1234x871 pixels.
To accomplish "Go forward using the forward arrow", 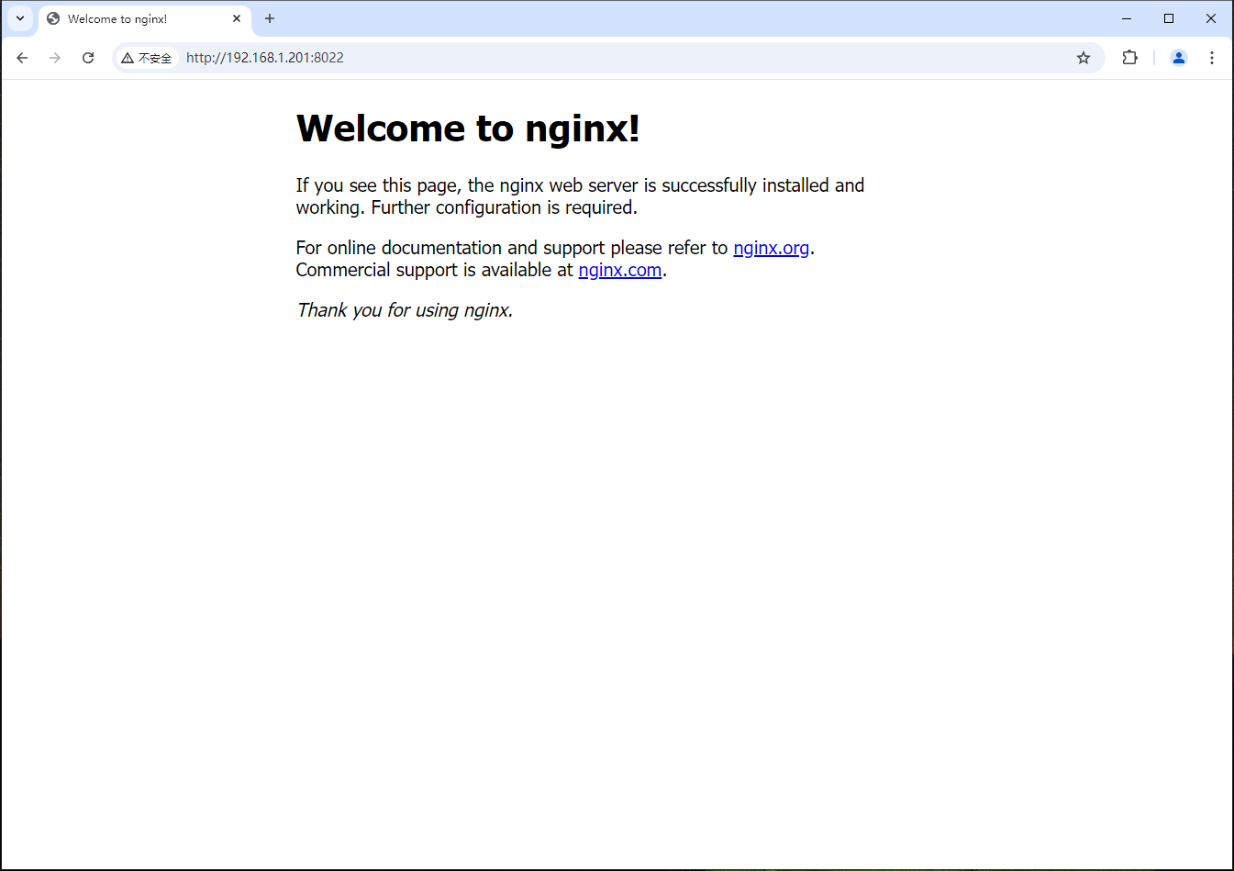I will click(x=55, y=58).
